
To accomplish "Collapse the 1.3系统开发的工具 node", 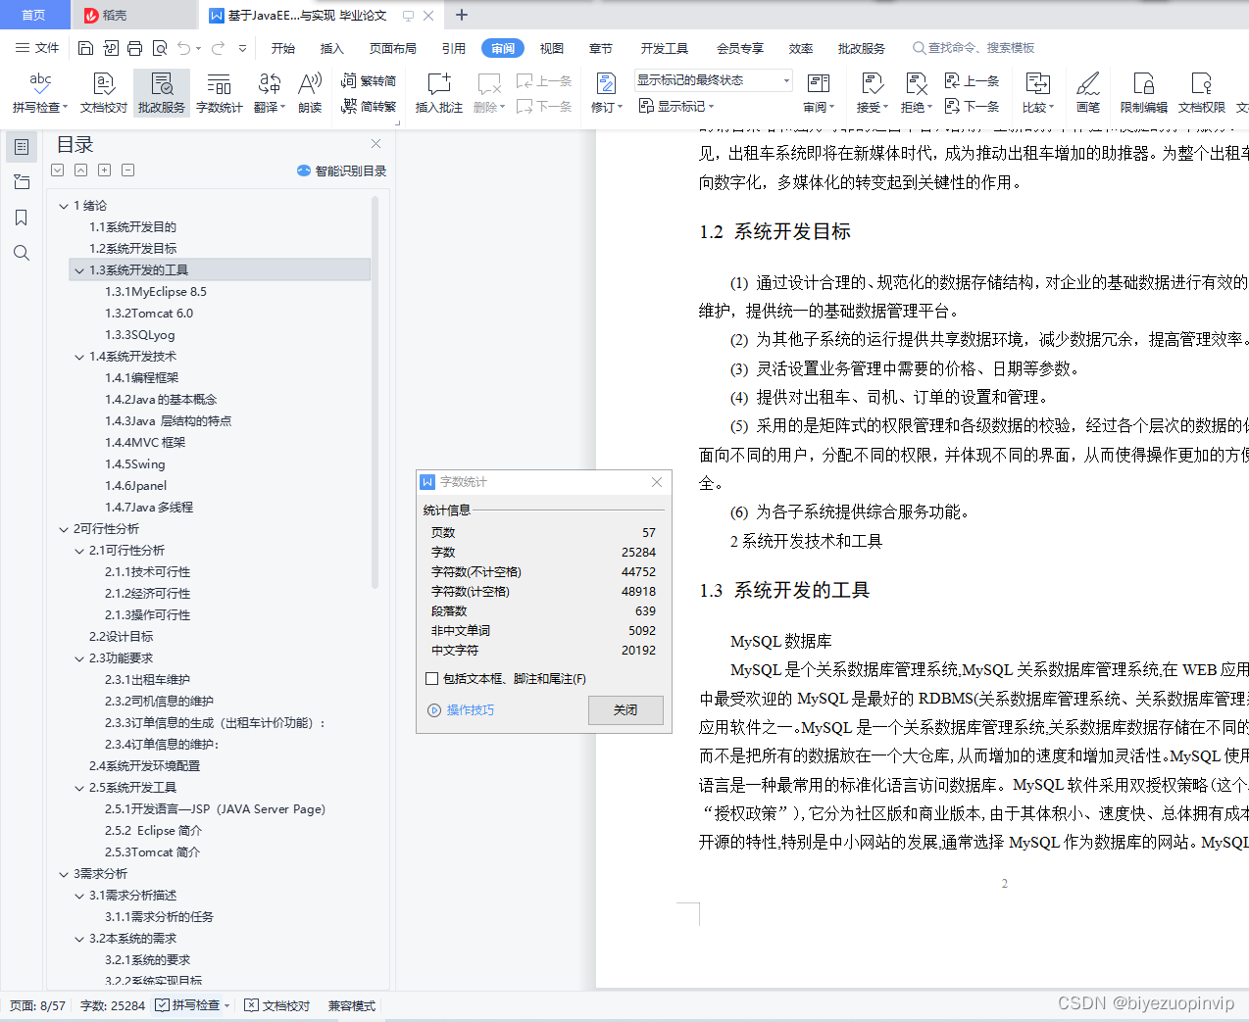I will point(79,270).
